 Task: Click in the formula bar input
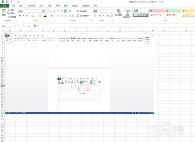tap(117, 26)
